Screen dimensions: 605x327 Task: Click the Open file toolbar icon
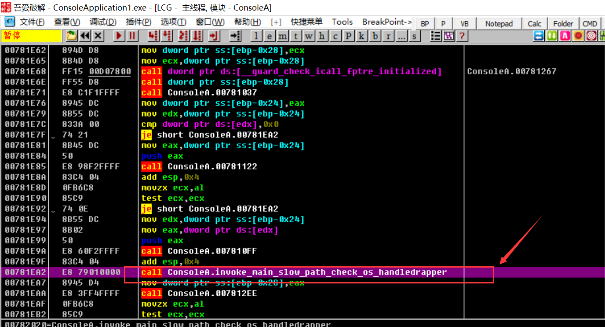click(x=71, y=36)
